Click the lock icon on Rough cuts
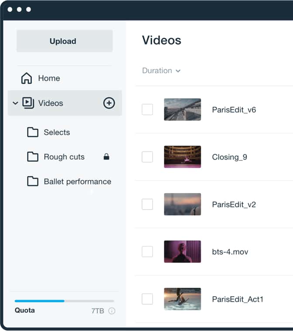This screenshot has width=293, height=331. coord(106,157)
